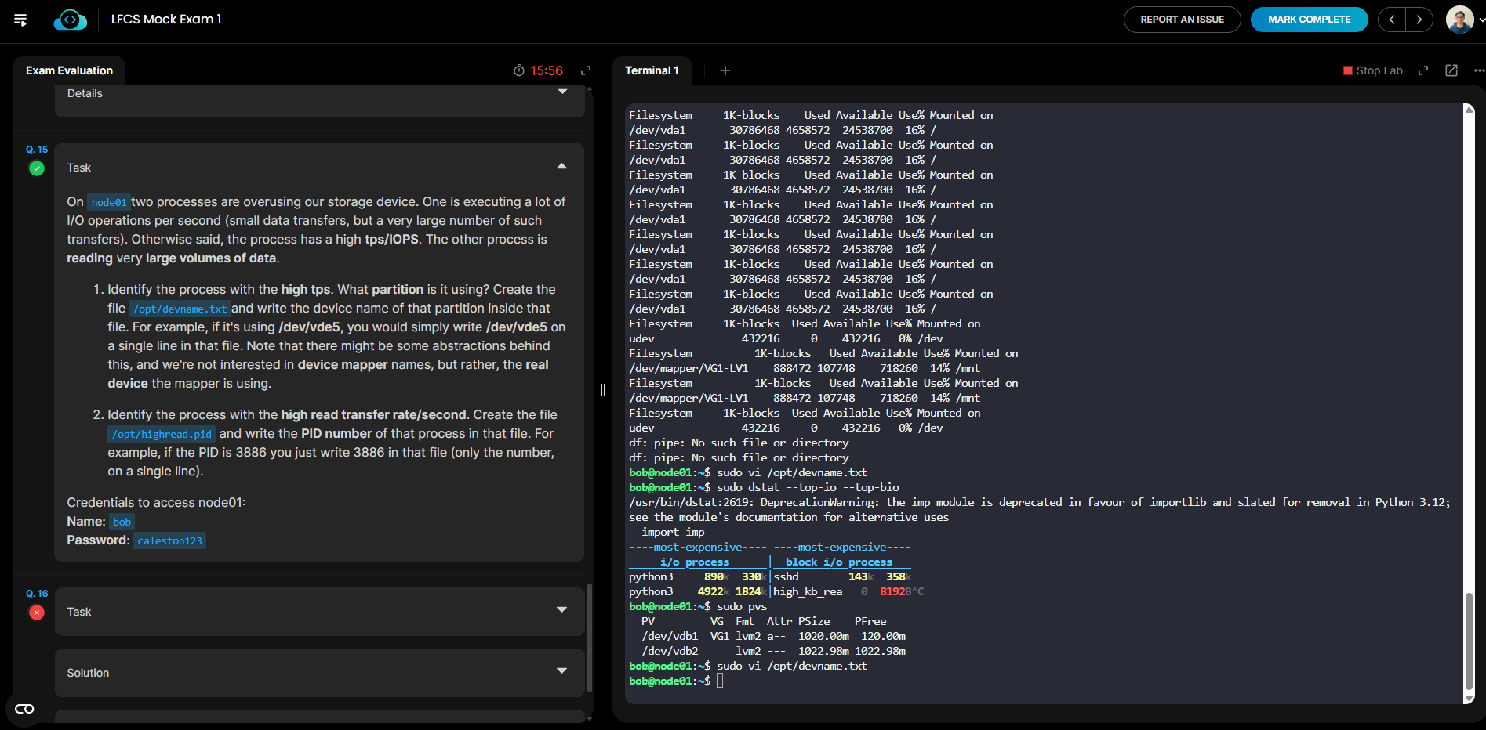
Task: Click the Report an Issue button
Action: (x=1182, y=20)
